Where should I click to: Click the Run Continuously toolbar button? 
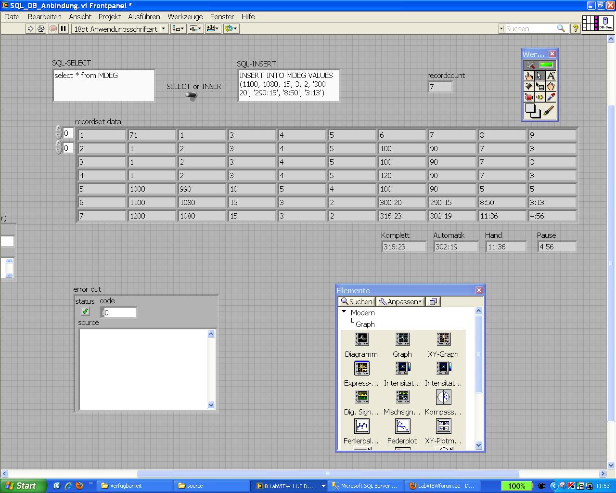click(41, 29)
